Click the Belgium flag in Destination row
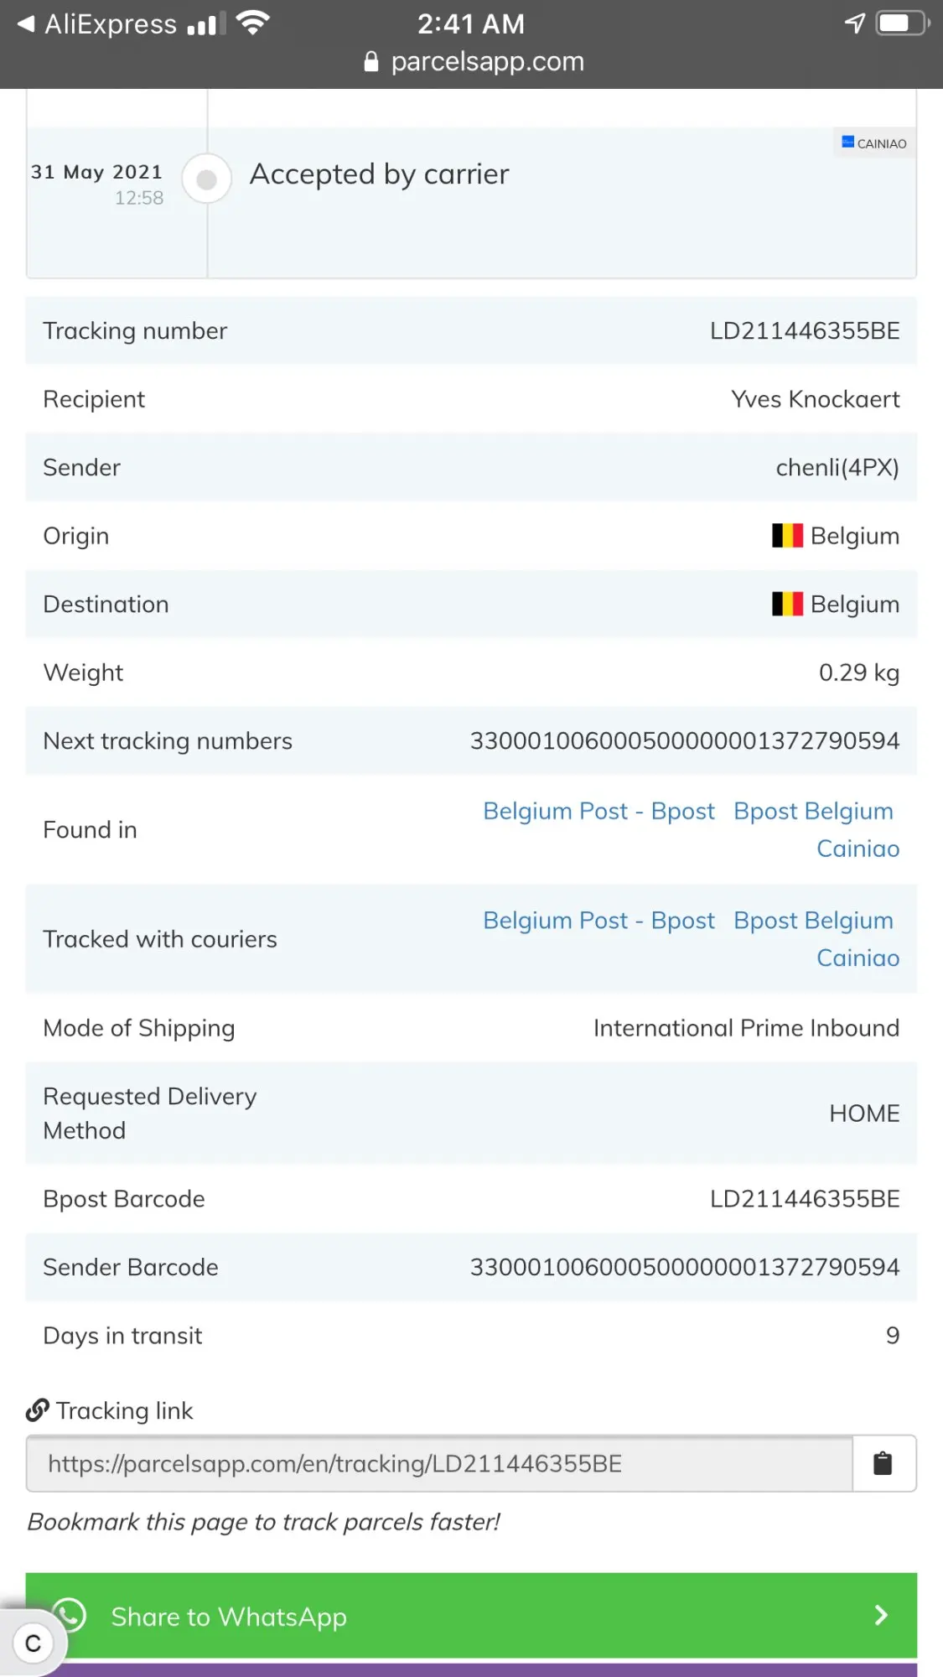The height and width of the screenshot is (1677, 943). click(787, 604)
